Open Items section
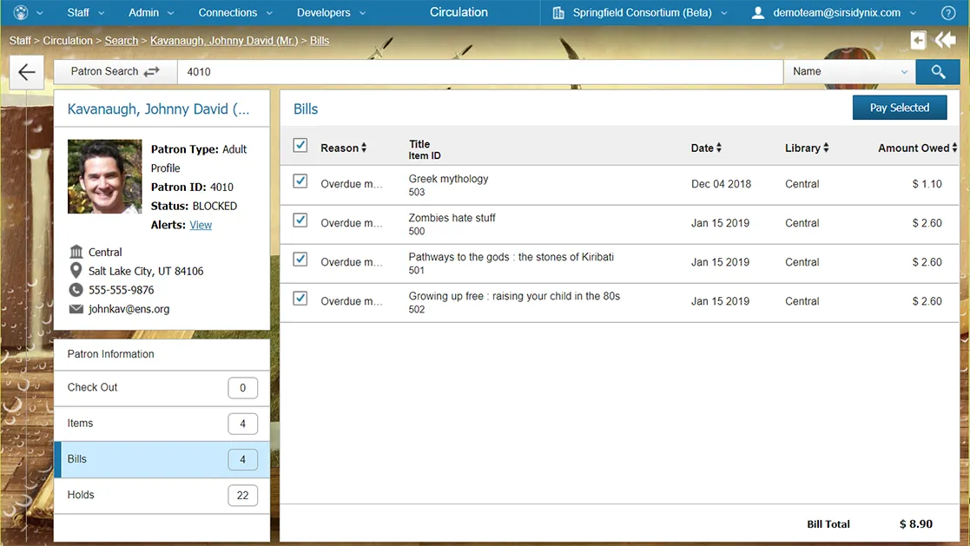The width and height of the screenshot is (970, 546). click(x=162, y=424)
